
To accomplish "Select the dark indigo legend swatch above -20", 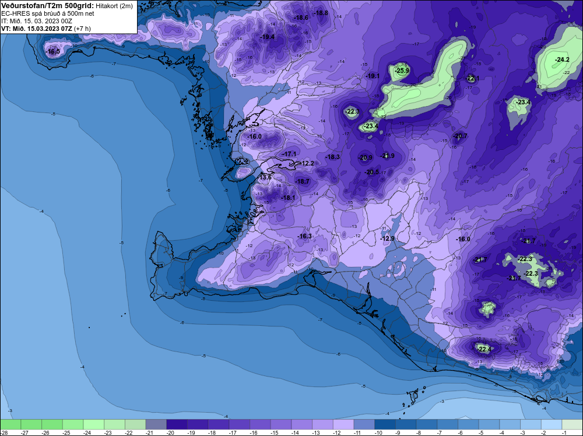I will [177, 424].
